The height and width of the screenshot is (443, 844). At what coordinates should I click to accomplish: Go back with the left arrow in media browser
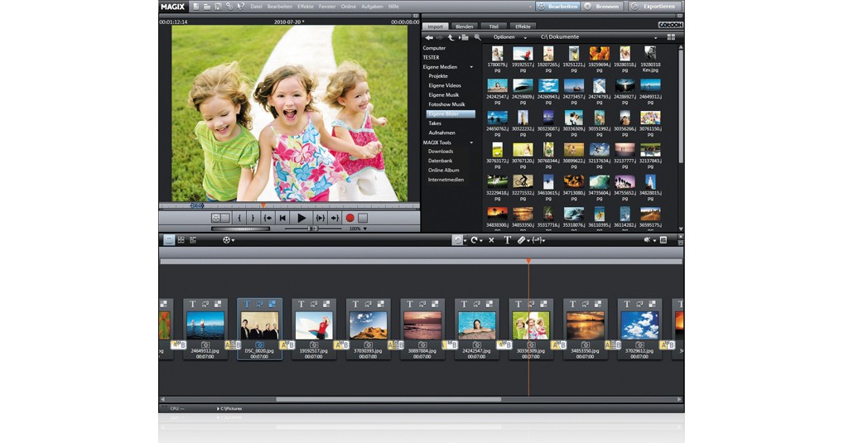(x=429, y=38)
